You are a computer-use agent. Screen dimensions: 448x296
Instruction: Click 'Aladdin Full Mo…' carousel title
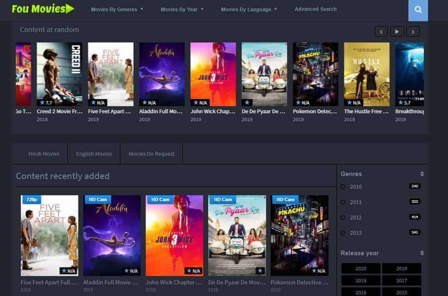pos(161,112)
